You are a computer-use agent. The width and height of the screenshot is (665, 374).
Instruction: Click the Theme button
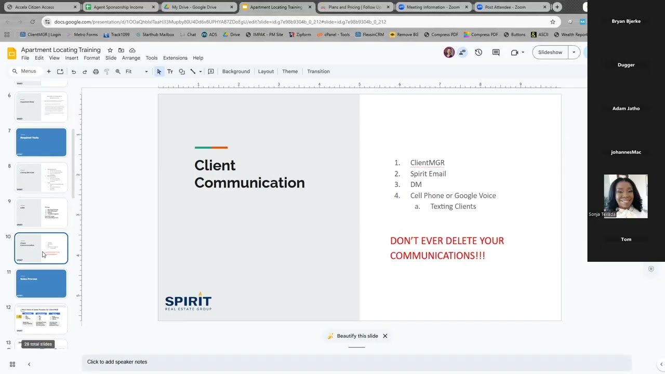pos(290,72)
